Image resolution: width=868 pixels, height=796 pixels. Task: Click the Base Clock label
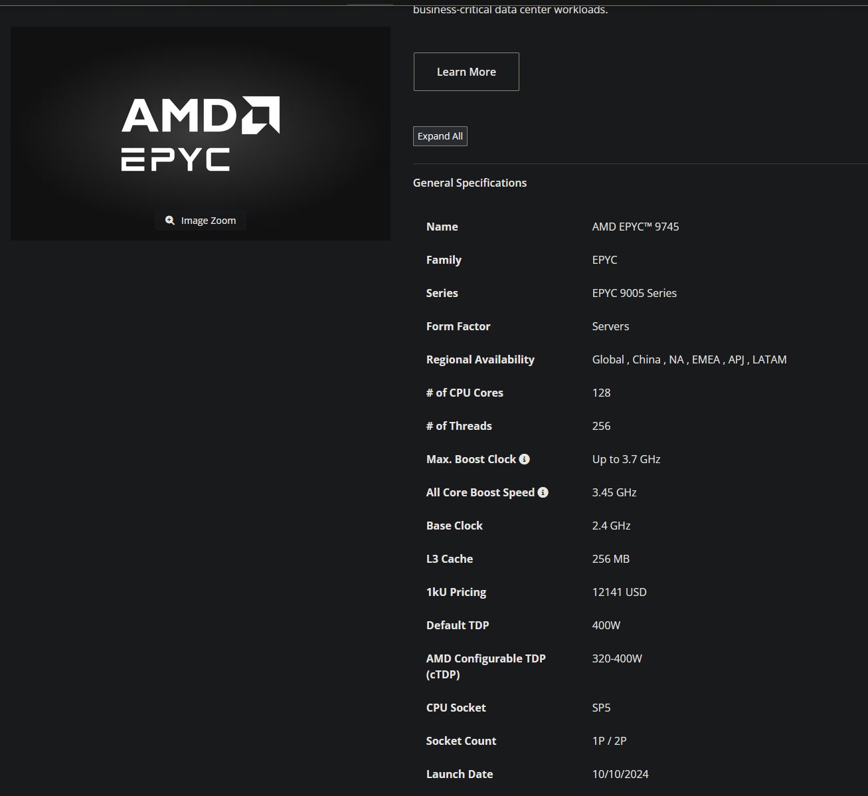[x=454, y=526]
